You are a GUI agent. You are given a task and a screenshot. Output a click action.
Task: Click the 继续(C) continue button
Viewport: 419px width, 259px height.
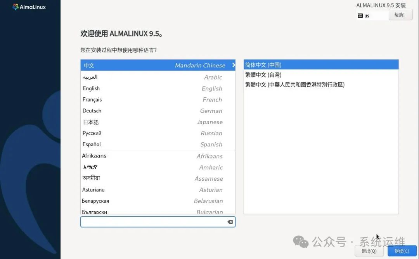402,251
